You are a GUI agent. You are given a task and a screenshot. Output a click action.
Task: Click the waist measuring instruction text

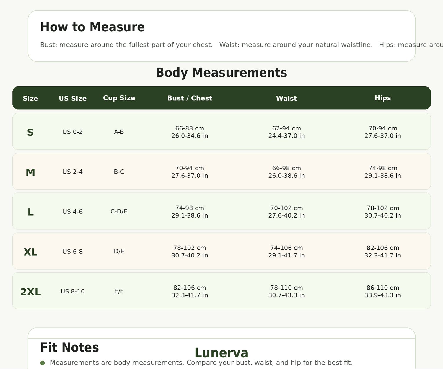pos(296,45)
